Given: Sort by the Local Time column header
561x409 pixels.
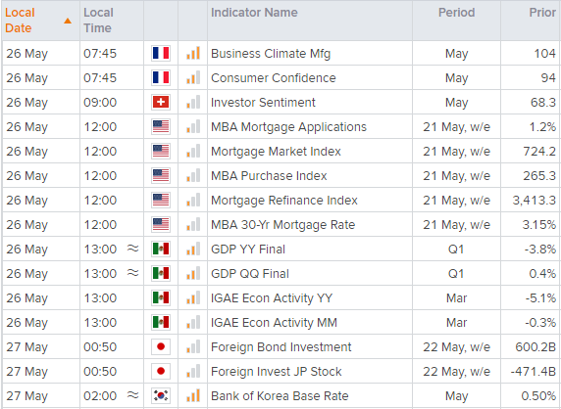Looking at the screenshot, I should tap(98, 21).
